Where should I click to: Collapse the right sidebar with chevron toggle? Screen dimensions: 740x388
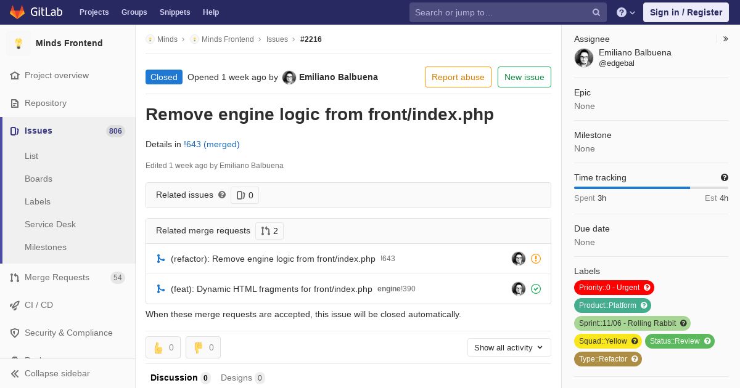point(725,39)
